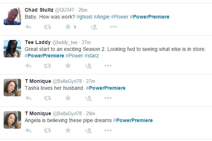Open more options on Chad Stultz's tweet
The height and width of the screenshot is (141, 212).
click(113, 27)
